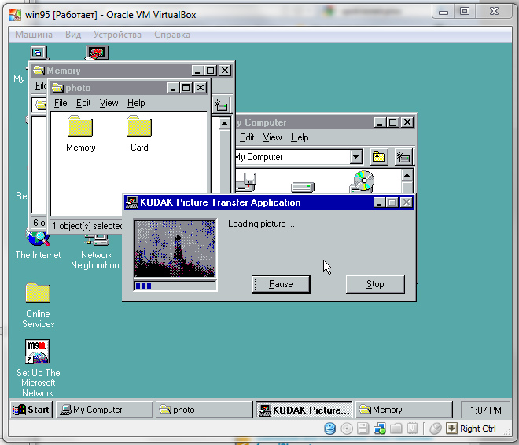
Task: Select the hard drive icon in My Computer
Action: [x=303, y=187]
